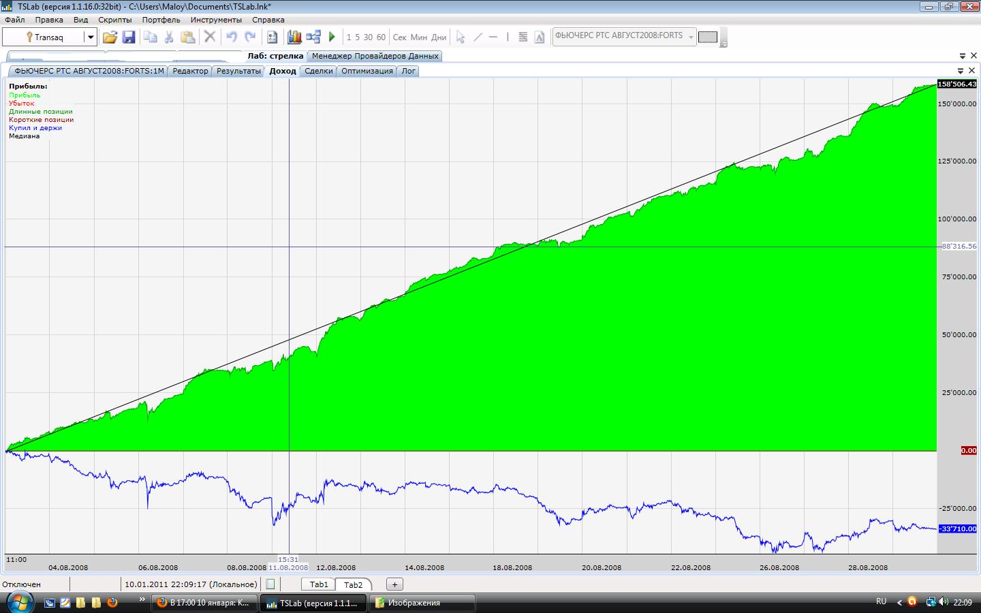
Task: Toggle the 30 minute timeframe
Action: (x=368, y=37)
